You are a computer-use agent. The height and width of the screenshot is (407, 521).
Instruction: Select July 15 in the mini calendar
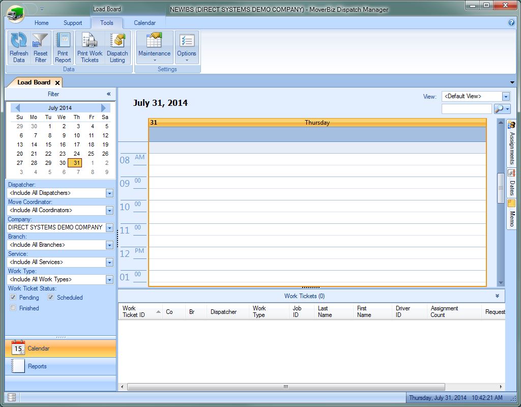(x=48, y=144)
